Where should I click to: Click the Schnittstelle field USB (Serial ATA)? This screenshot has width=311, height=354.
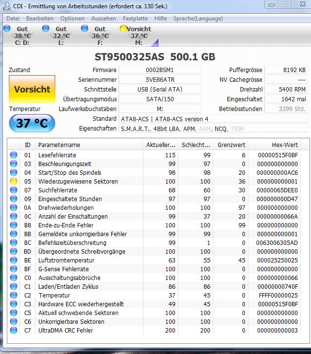pos(160,90)
